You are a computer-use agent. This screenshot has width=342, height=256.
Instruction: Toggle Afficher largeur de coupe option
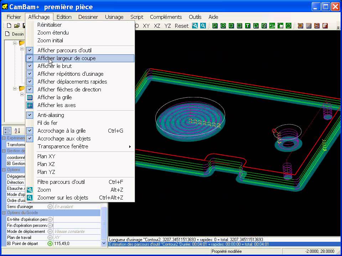[x=80, y=58]
